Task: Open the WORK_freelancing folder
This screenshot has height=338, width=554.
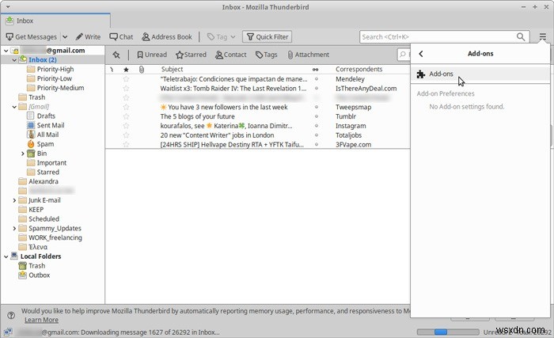Action: coord(55,237)
